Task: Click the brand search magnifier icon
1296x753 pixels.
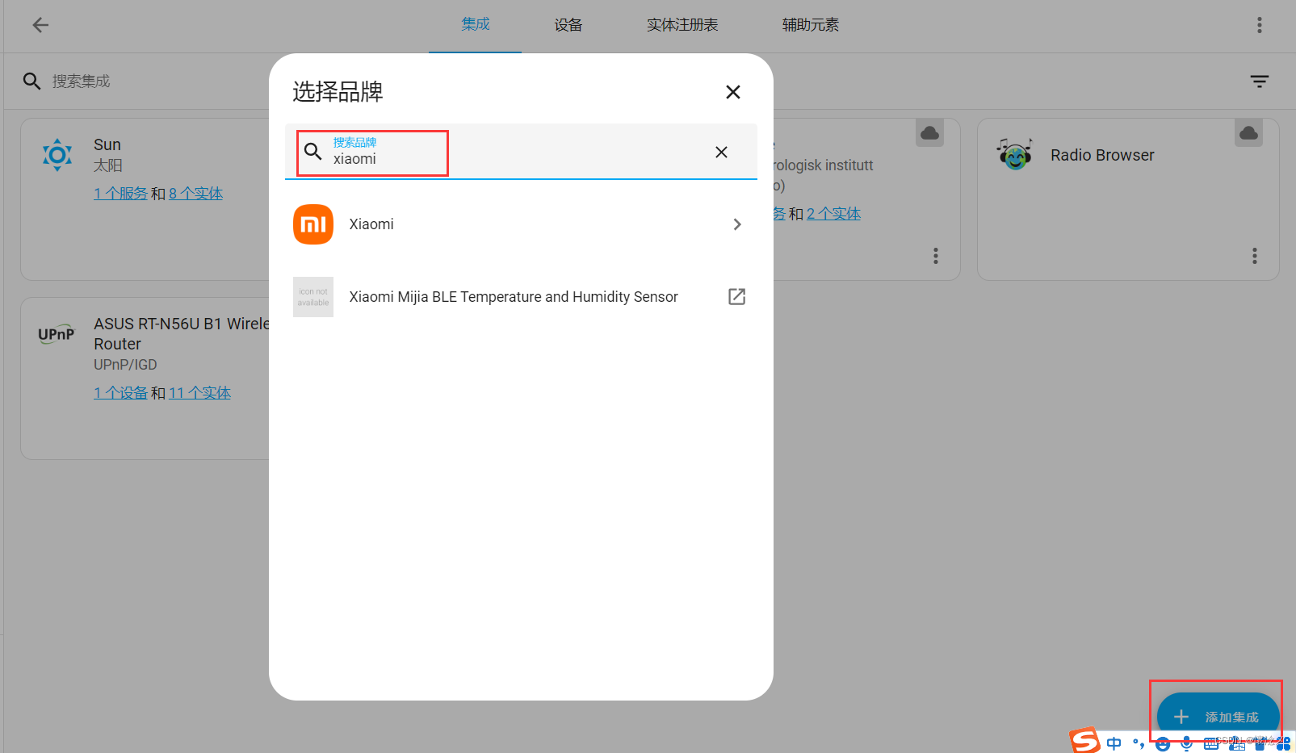Action: coord(313,151)
